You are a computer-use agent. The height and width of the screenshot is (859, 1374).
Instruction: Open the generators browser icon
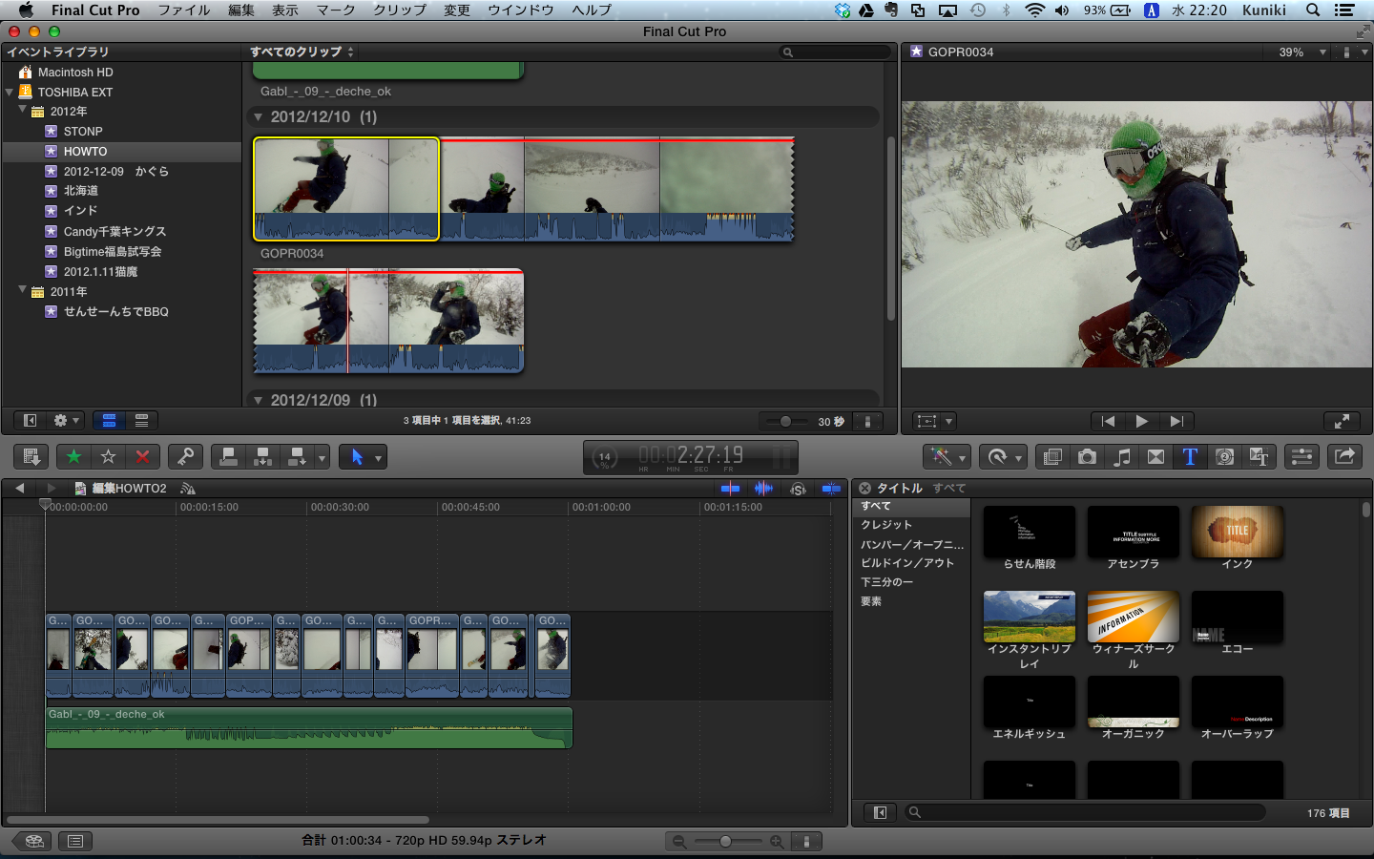point(1224,457)
